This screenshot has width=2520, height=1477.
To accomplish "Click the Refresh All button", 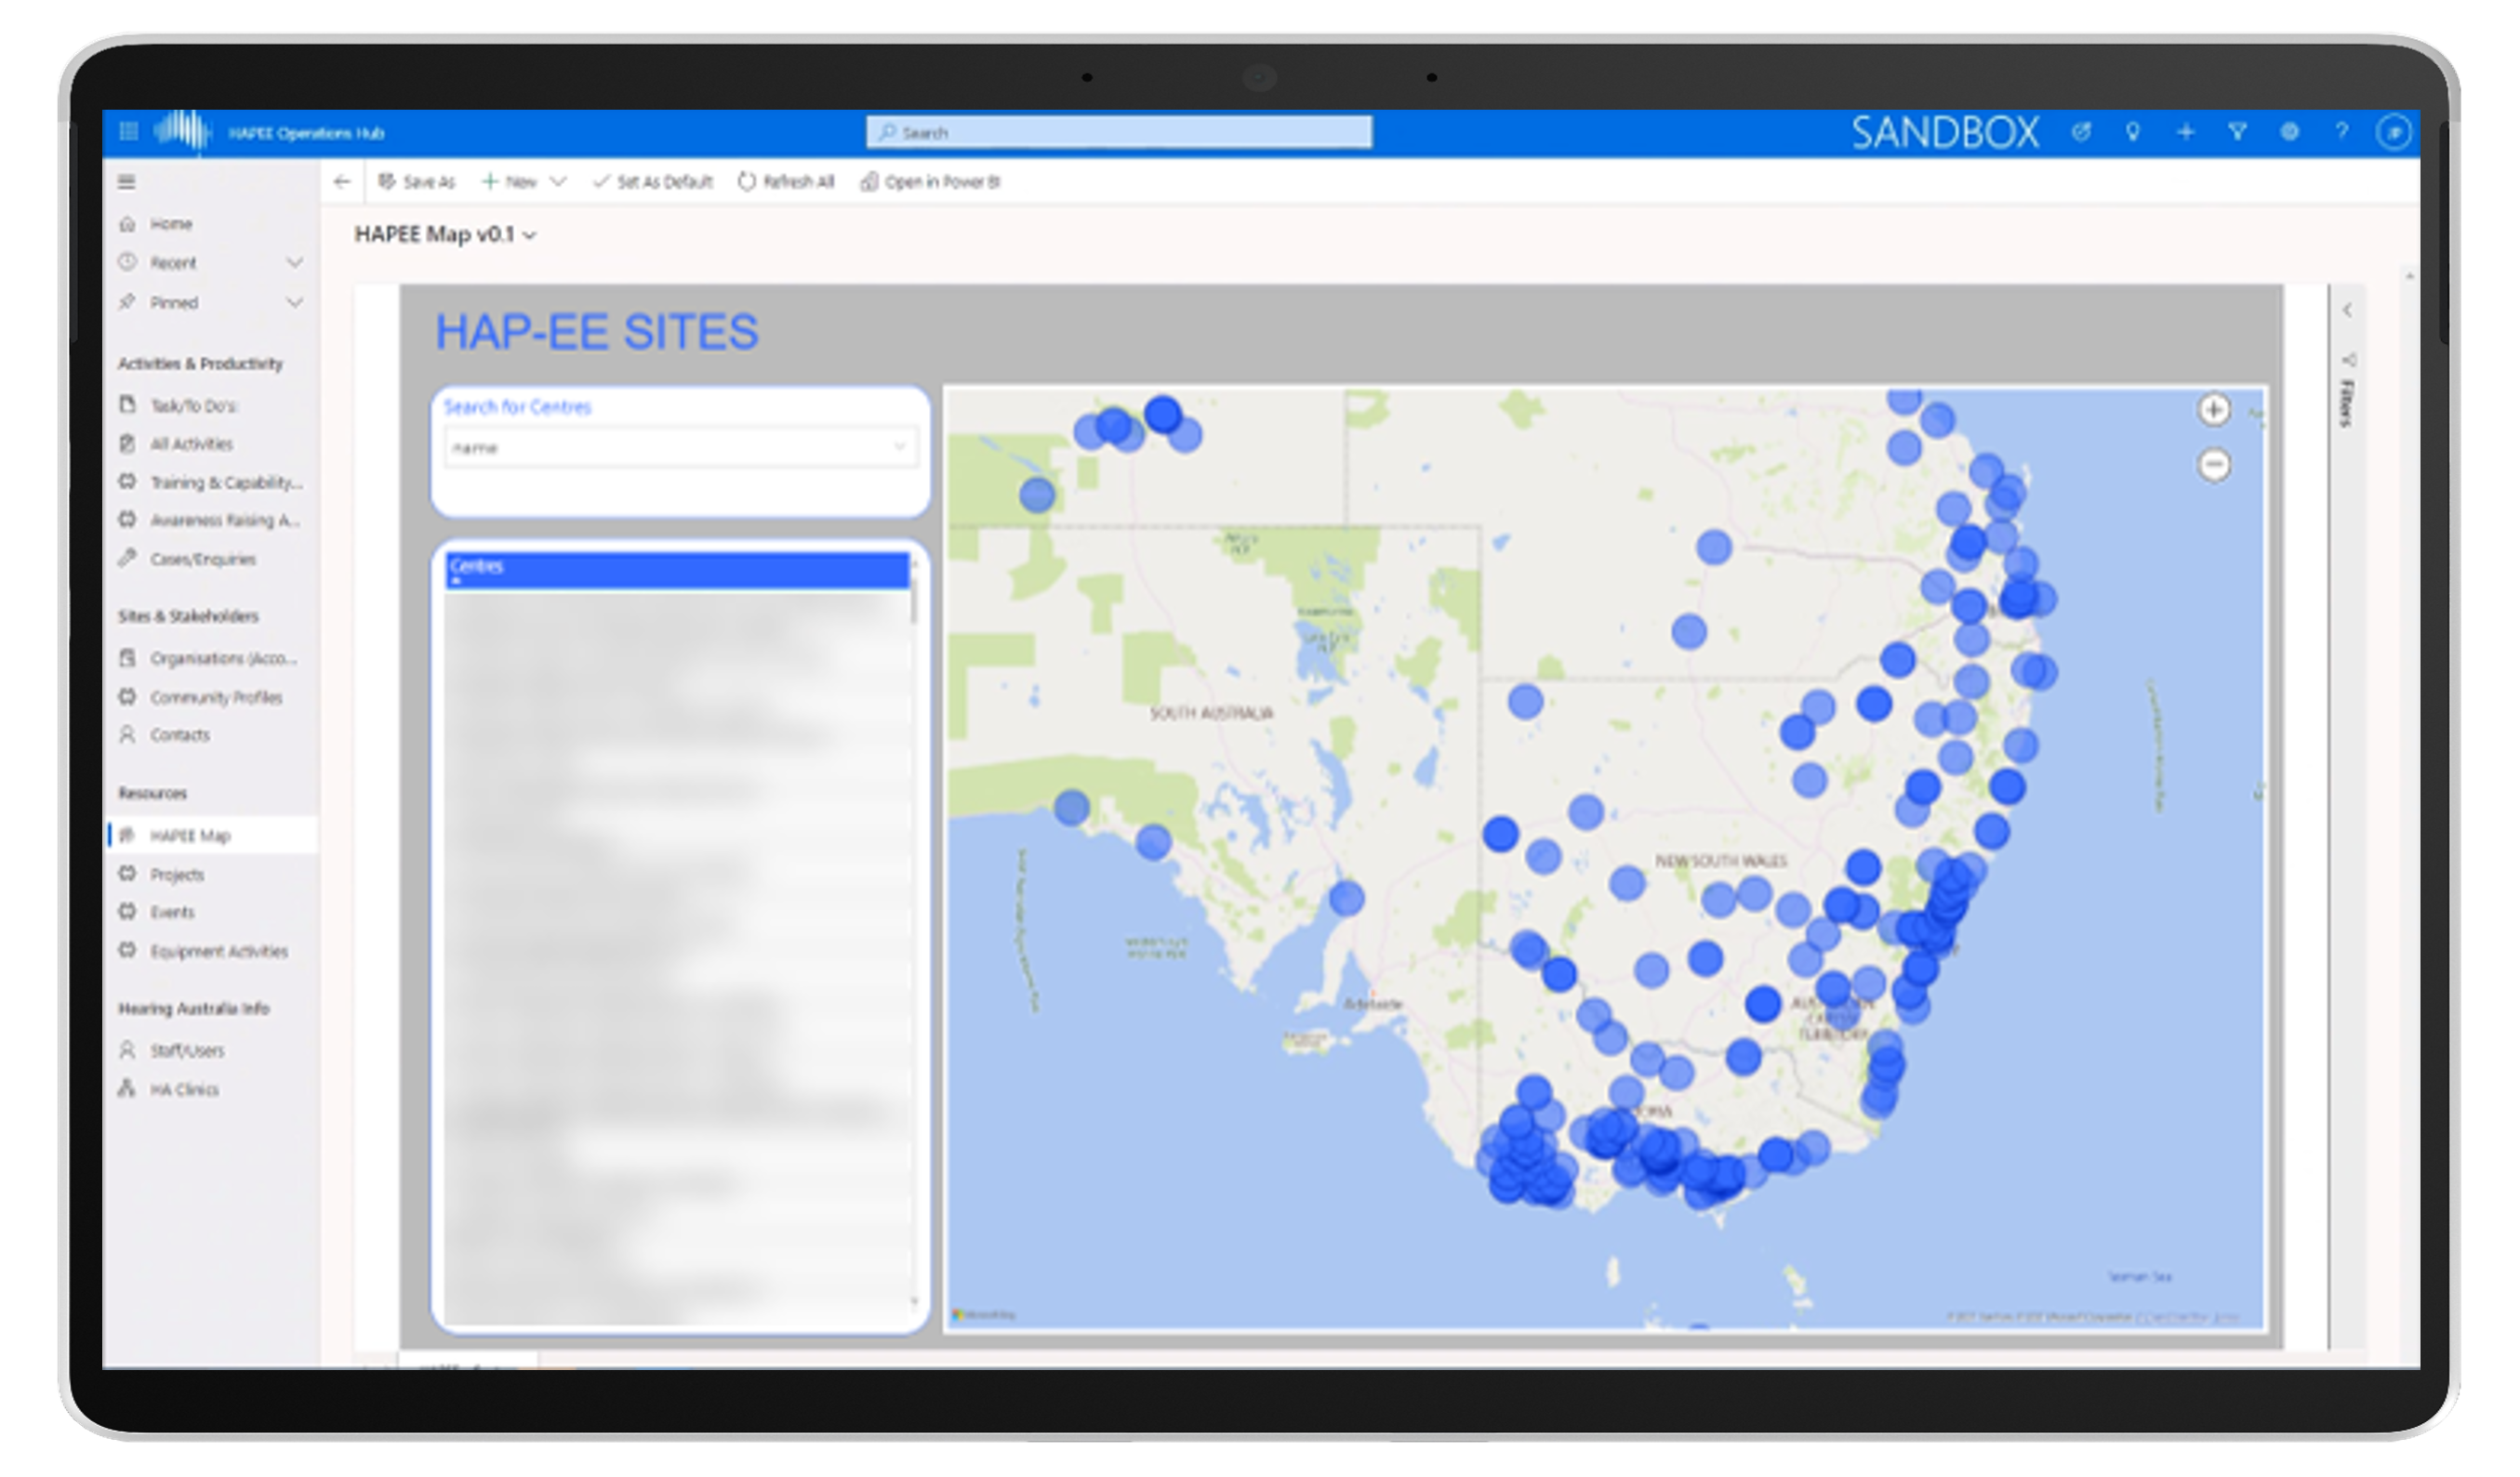I will click(x=786, y=182).
